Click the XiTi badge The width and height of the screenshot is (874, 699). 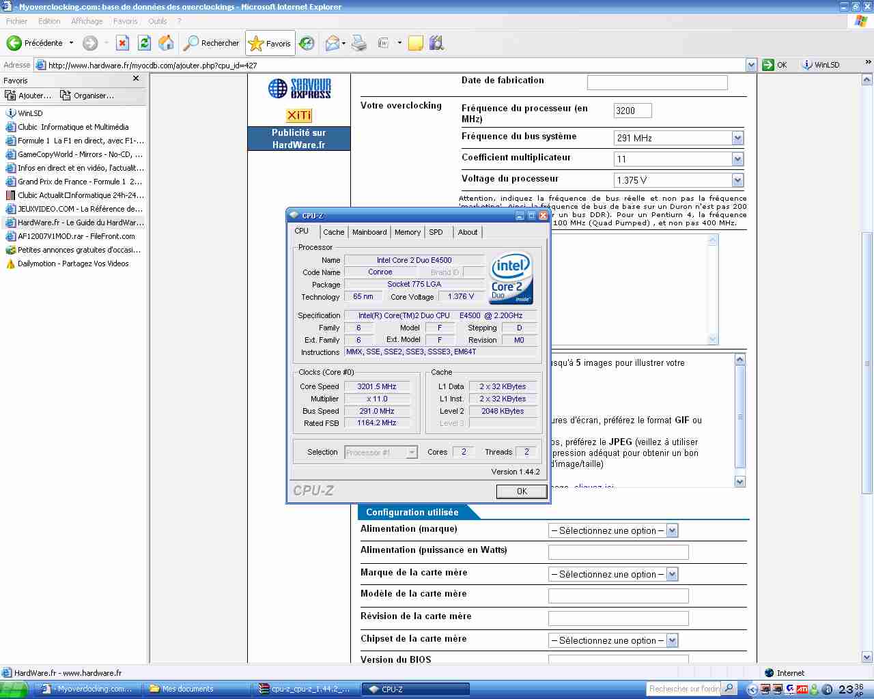point(299,115)
